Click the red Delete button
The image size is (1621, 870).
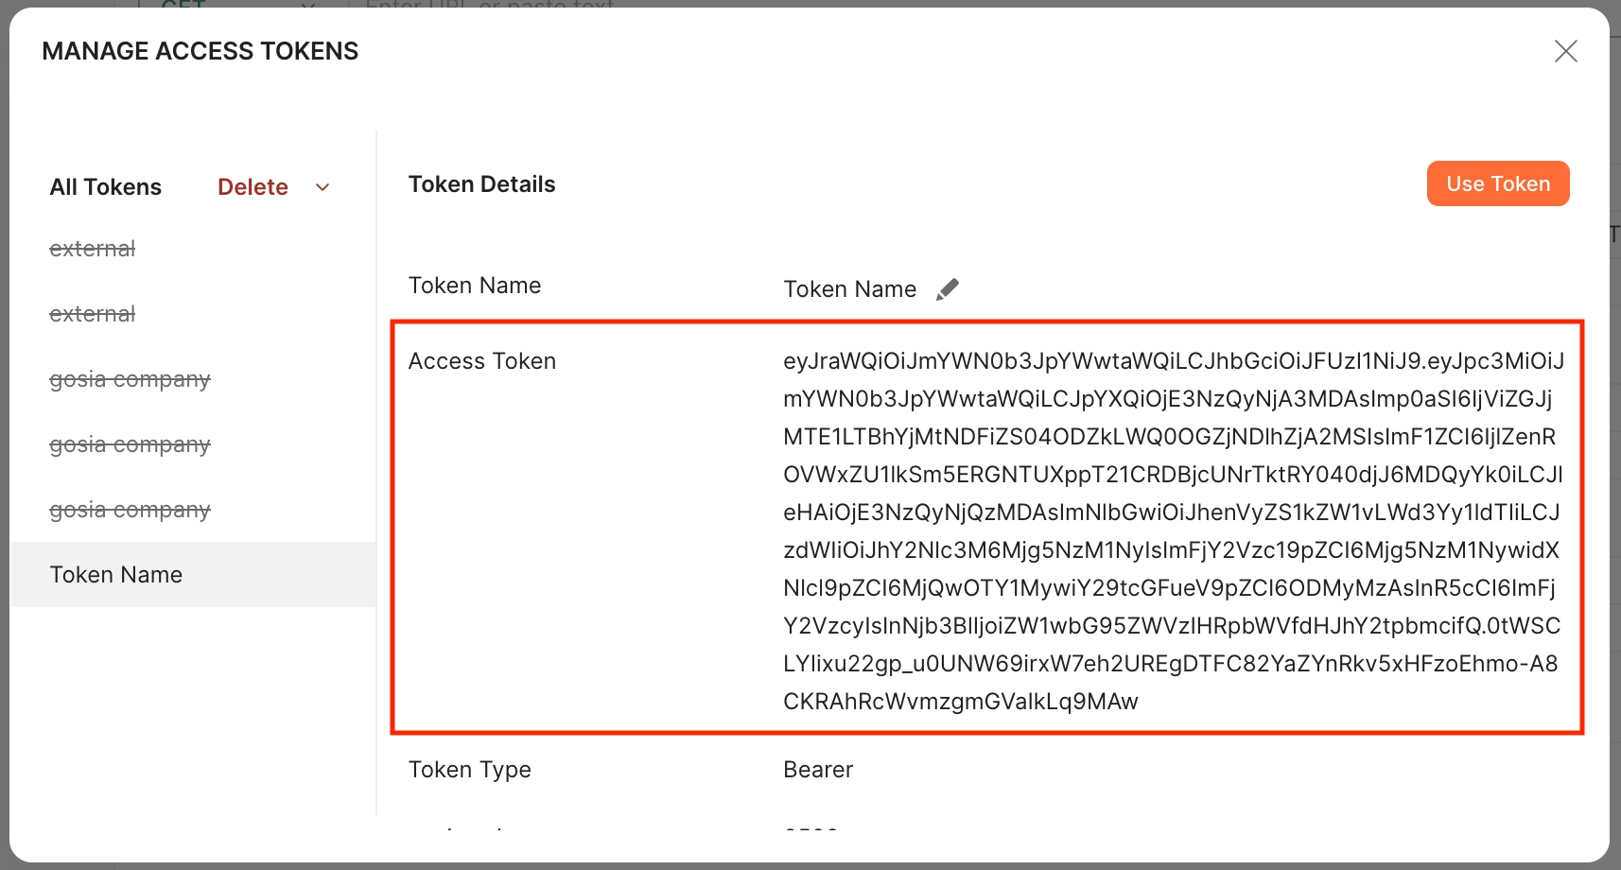point(253,187)
